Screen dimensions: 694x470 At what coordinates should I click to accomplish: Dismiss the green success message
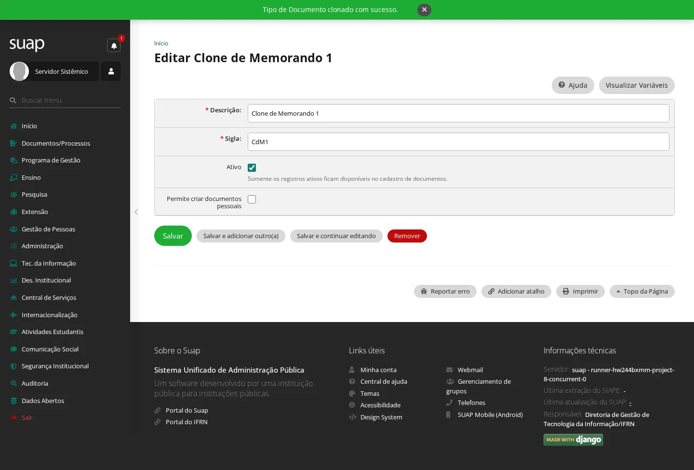pos(424,10)
